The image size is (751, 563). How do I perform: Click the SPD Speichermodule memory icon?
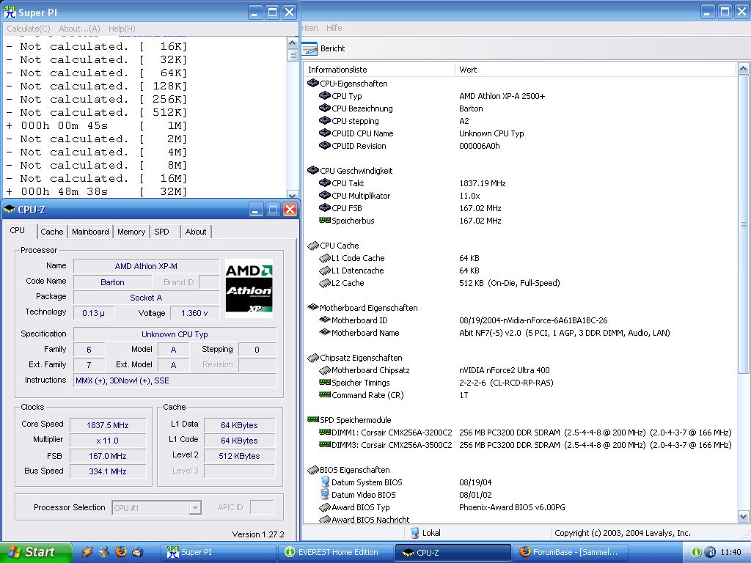point(312,419)
